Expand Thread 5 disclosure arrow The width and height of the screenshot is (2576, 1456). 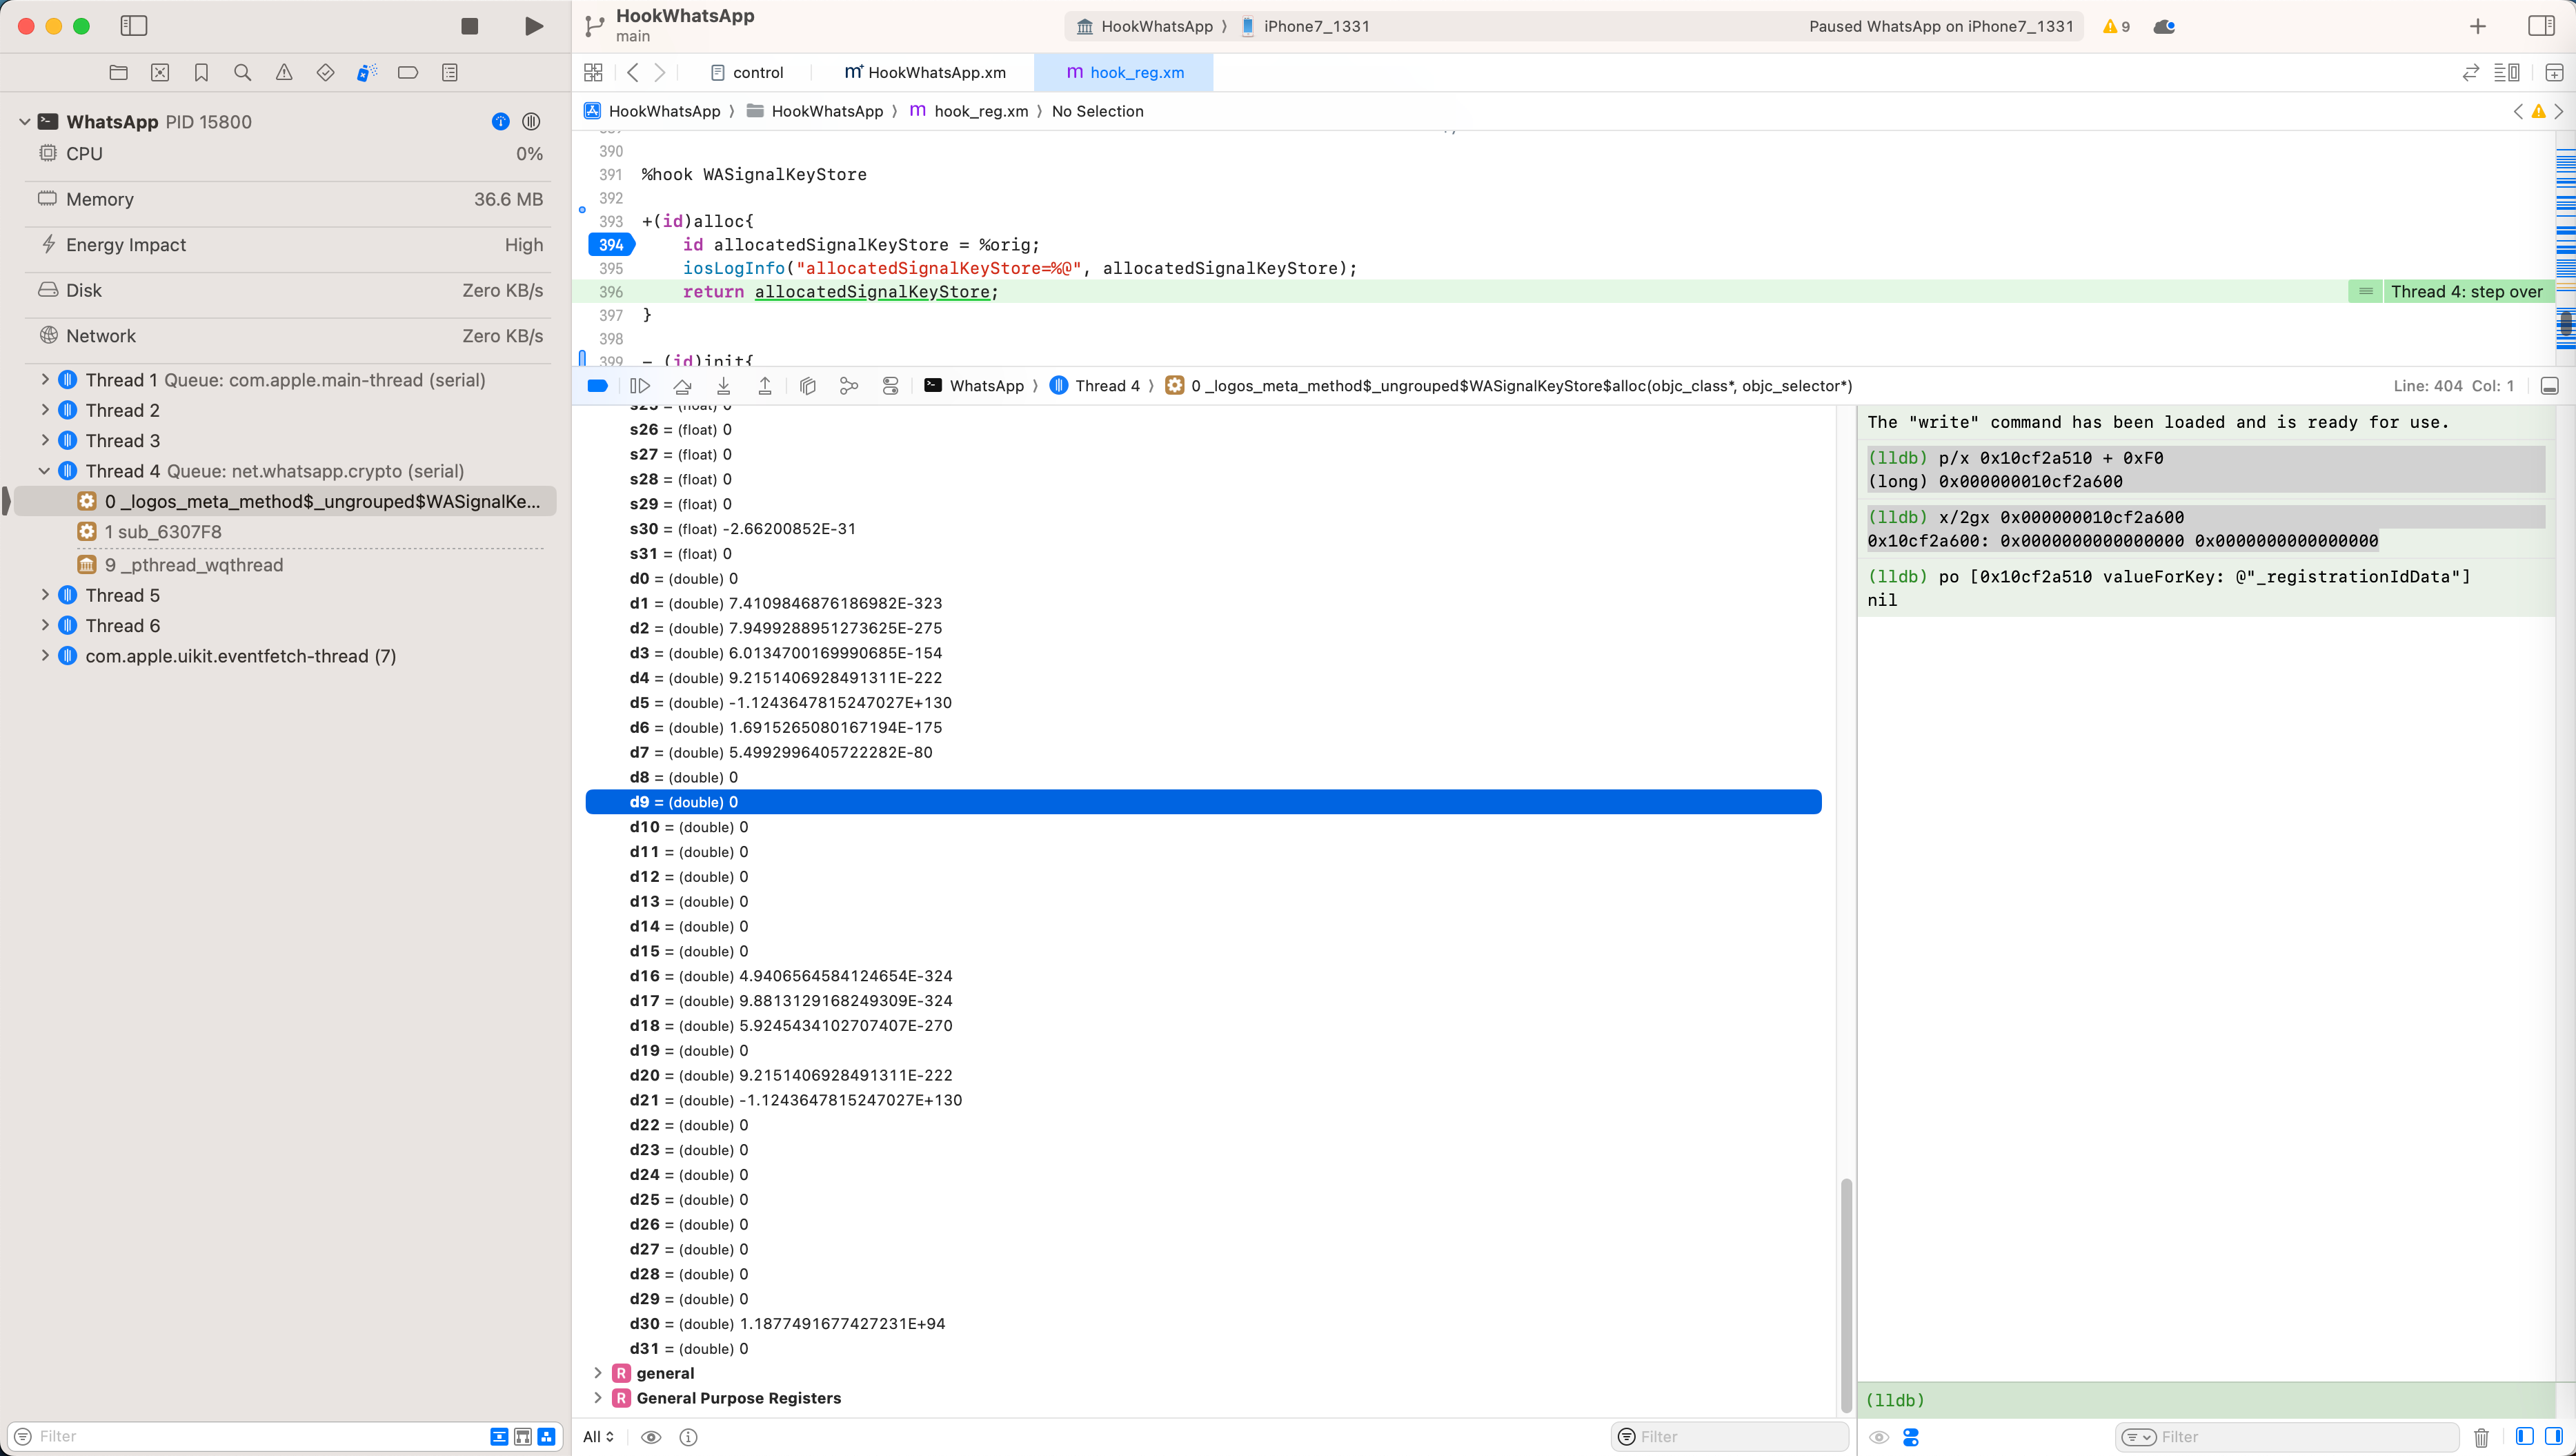(x=45, y=595)
